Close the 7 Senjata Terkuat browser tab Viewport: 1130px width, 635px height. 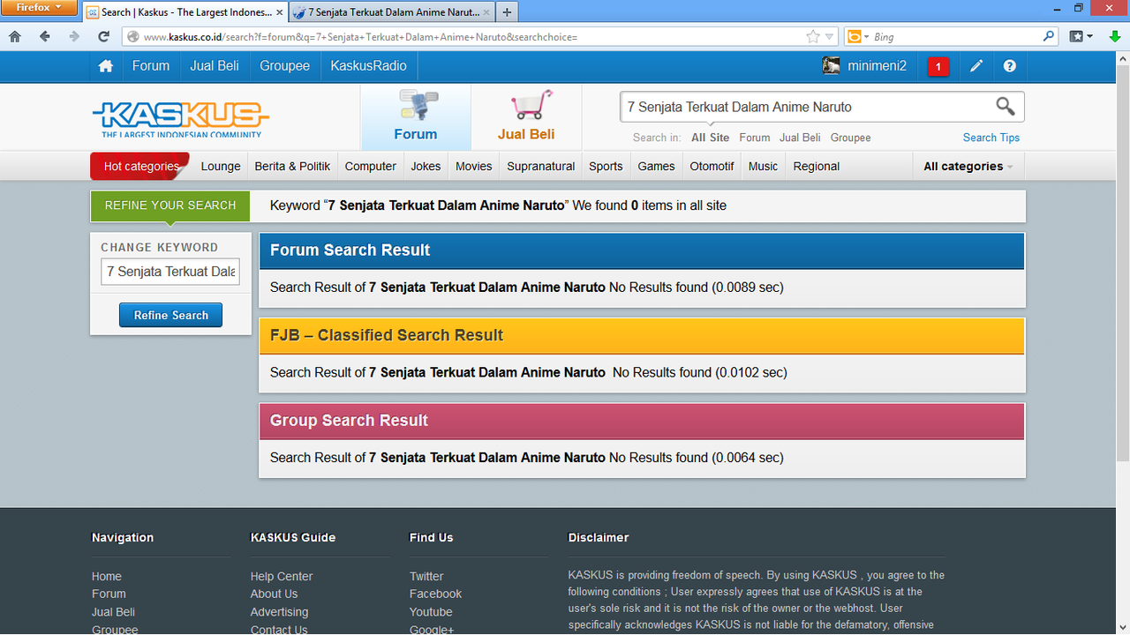[488, 12]
